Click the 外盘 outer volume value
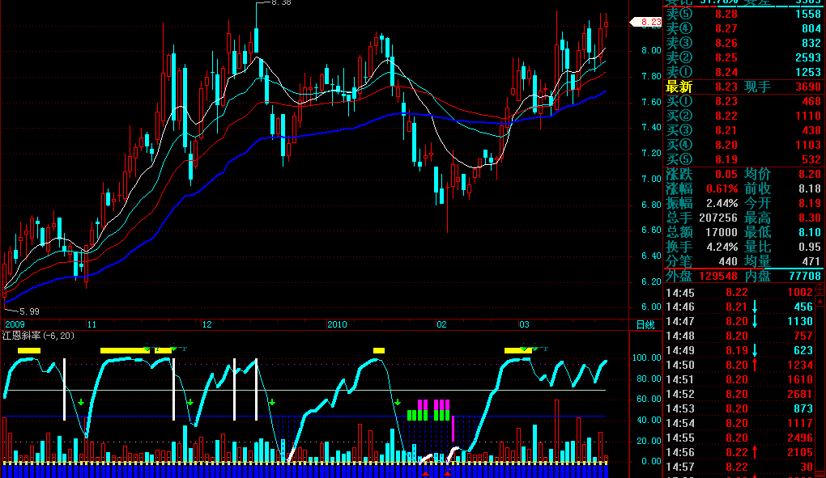This screenshot has height=478, width=826. pos(718,276)
